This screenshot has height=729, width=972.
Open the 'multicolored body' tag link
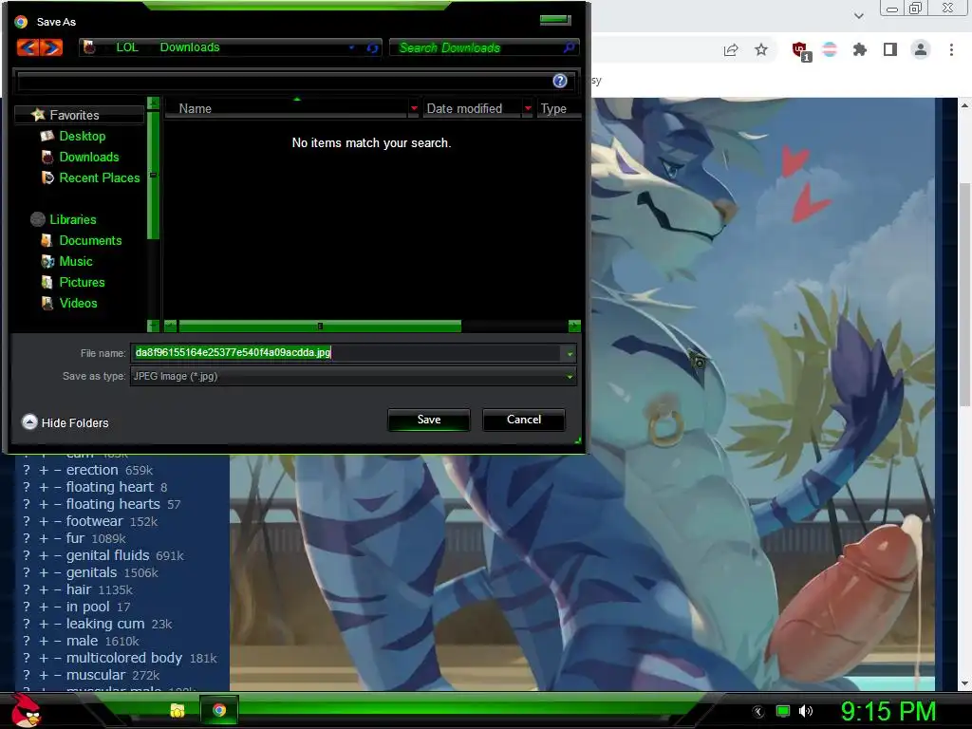[x=124, y=658]
